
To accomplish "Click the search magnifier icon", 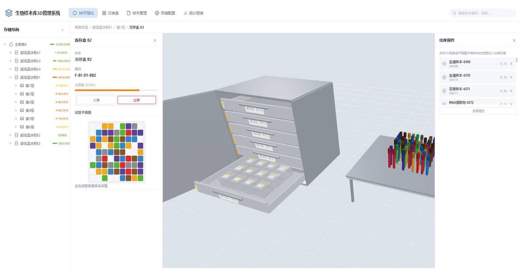I will pyautogui.click(x=454, y=13).
